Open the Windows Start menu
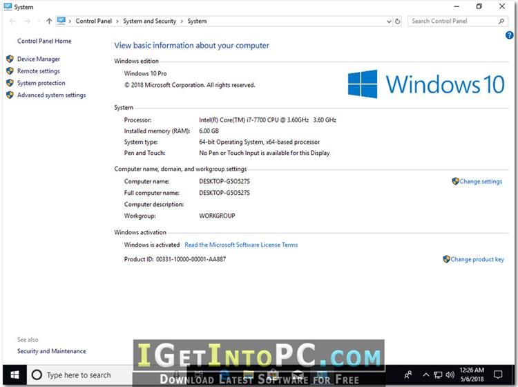 pyautogui.click(x=15, y=375)
